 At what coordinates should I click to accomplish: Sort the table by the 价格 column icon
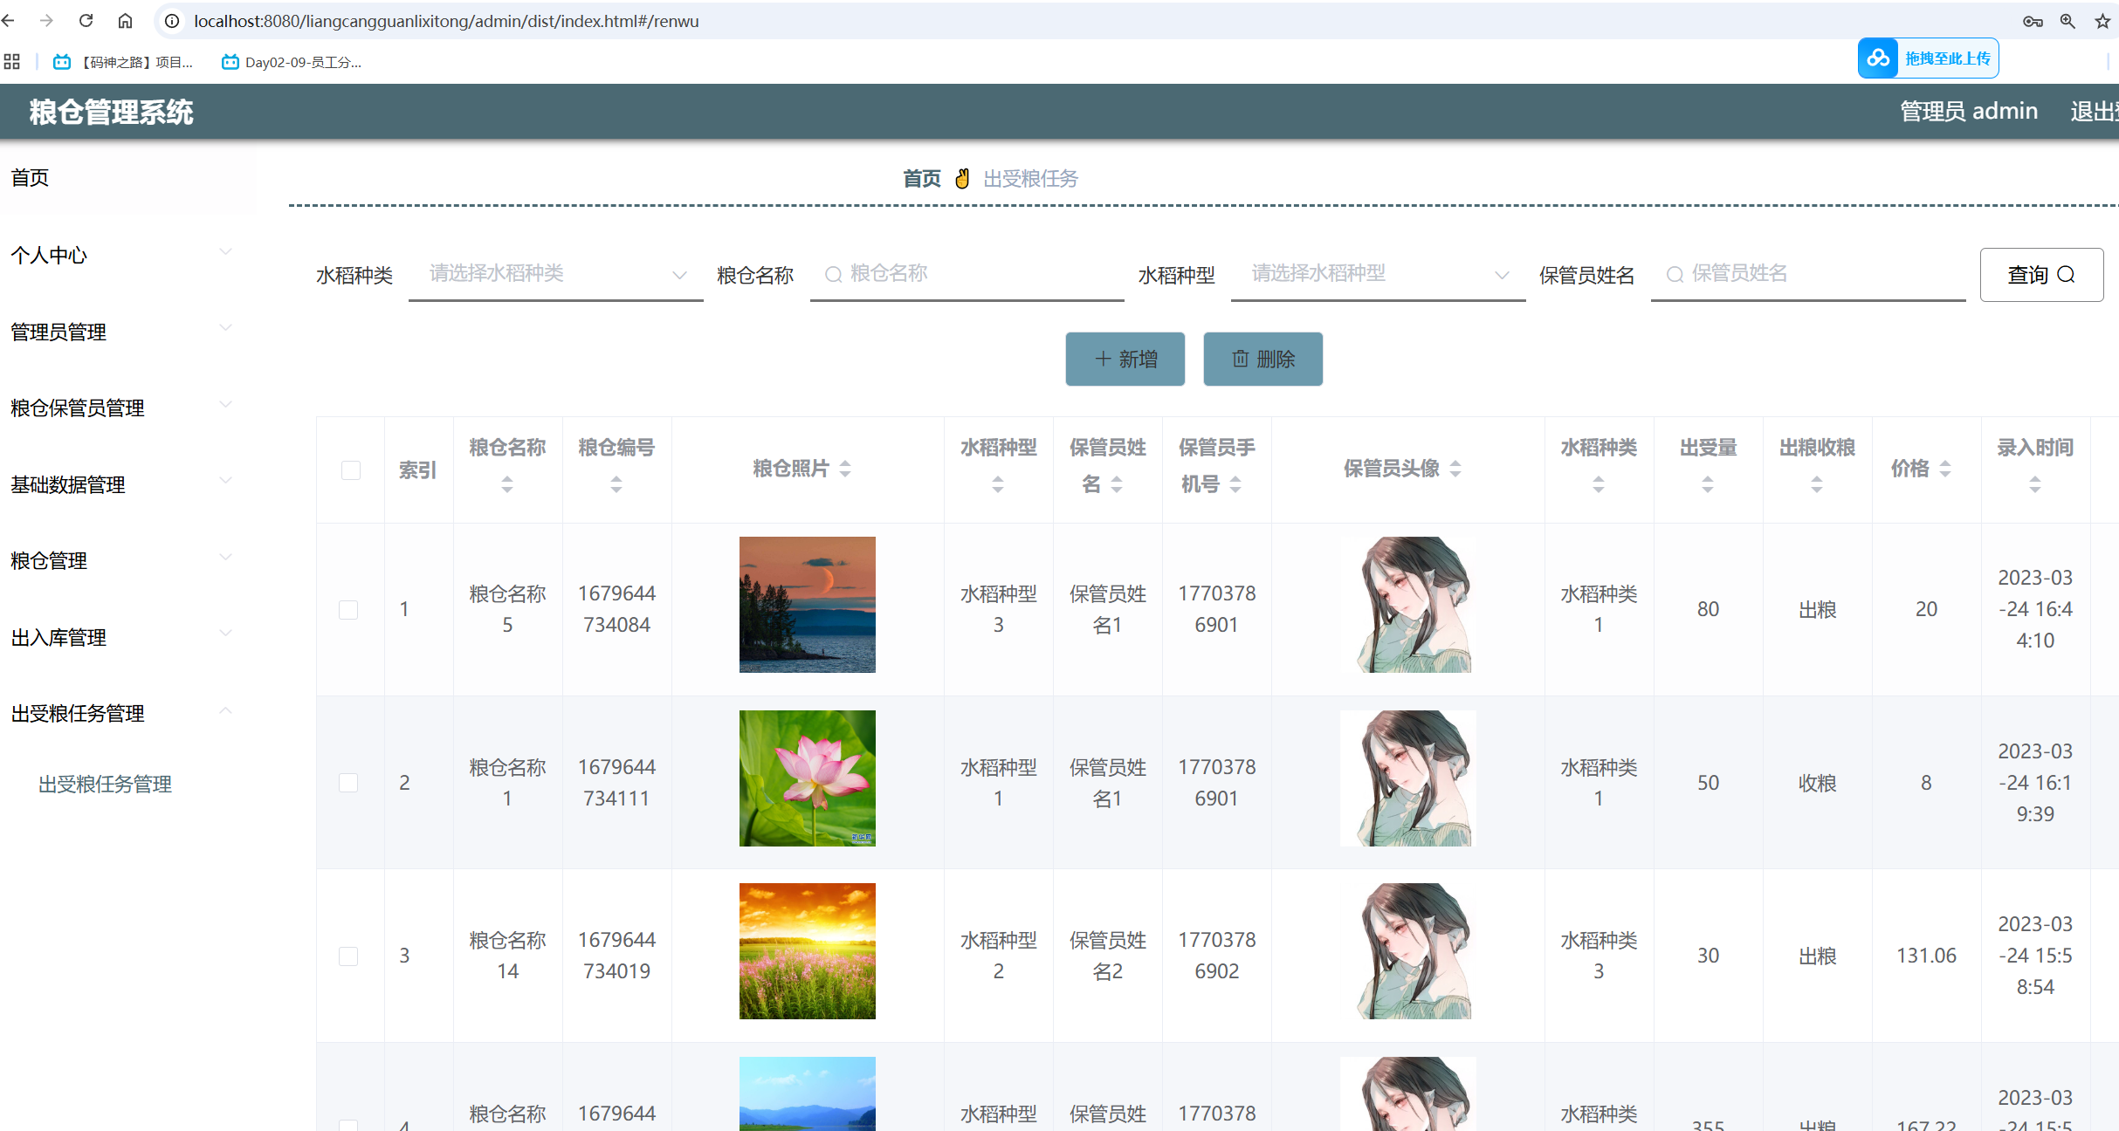[x=1945, y=469]
